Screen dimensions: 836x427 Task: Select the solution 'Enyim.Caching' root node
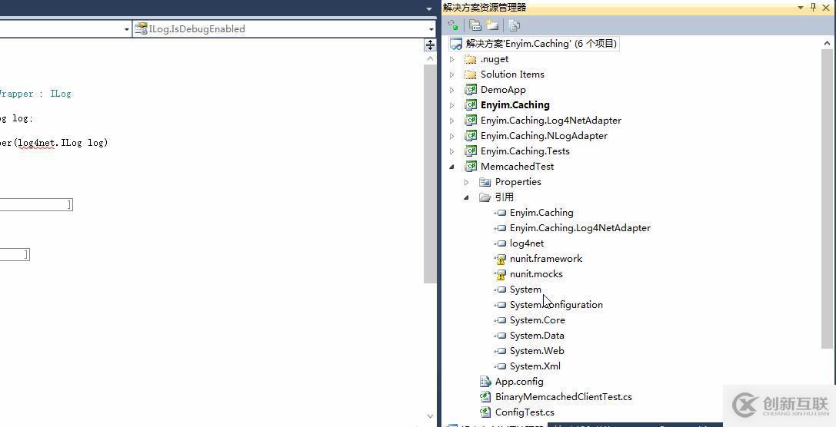pos(534,44)
